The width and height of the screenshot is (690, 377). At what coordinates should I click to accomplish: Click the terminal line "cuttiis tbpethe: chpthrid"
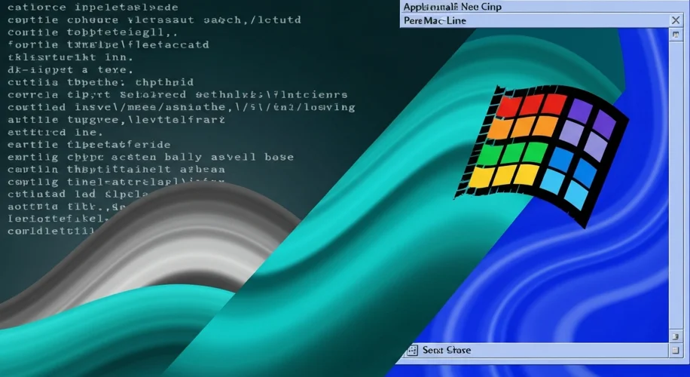100,82
